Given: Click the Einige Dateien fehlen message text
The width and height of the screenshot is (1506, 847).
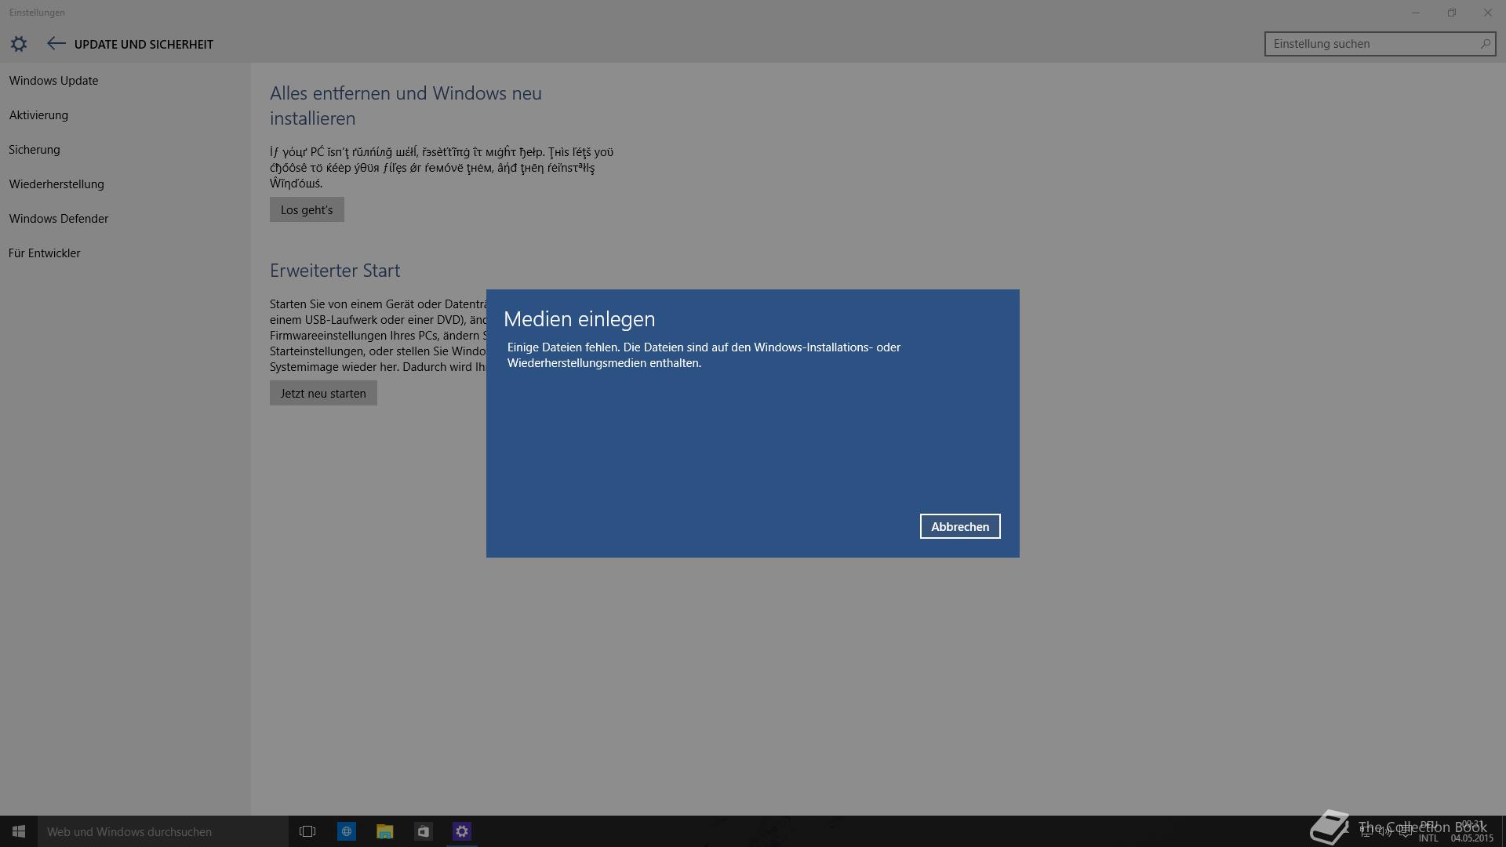Looking at the screenshot, I should click(x=704, y=355).
